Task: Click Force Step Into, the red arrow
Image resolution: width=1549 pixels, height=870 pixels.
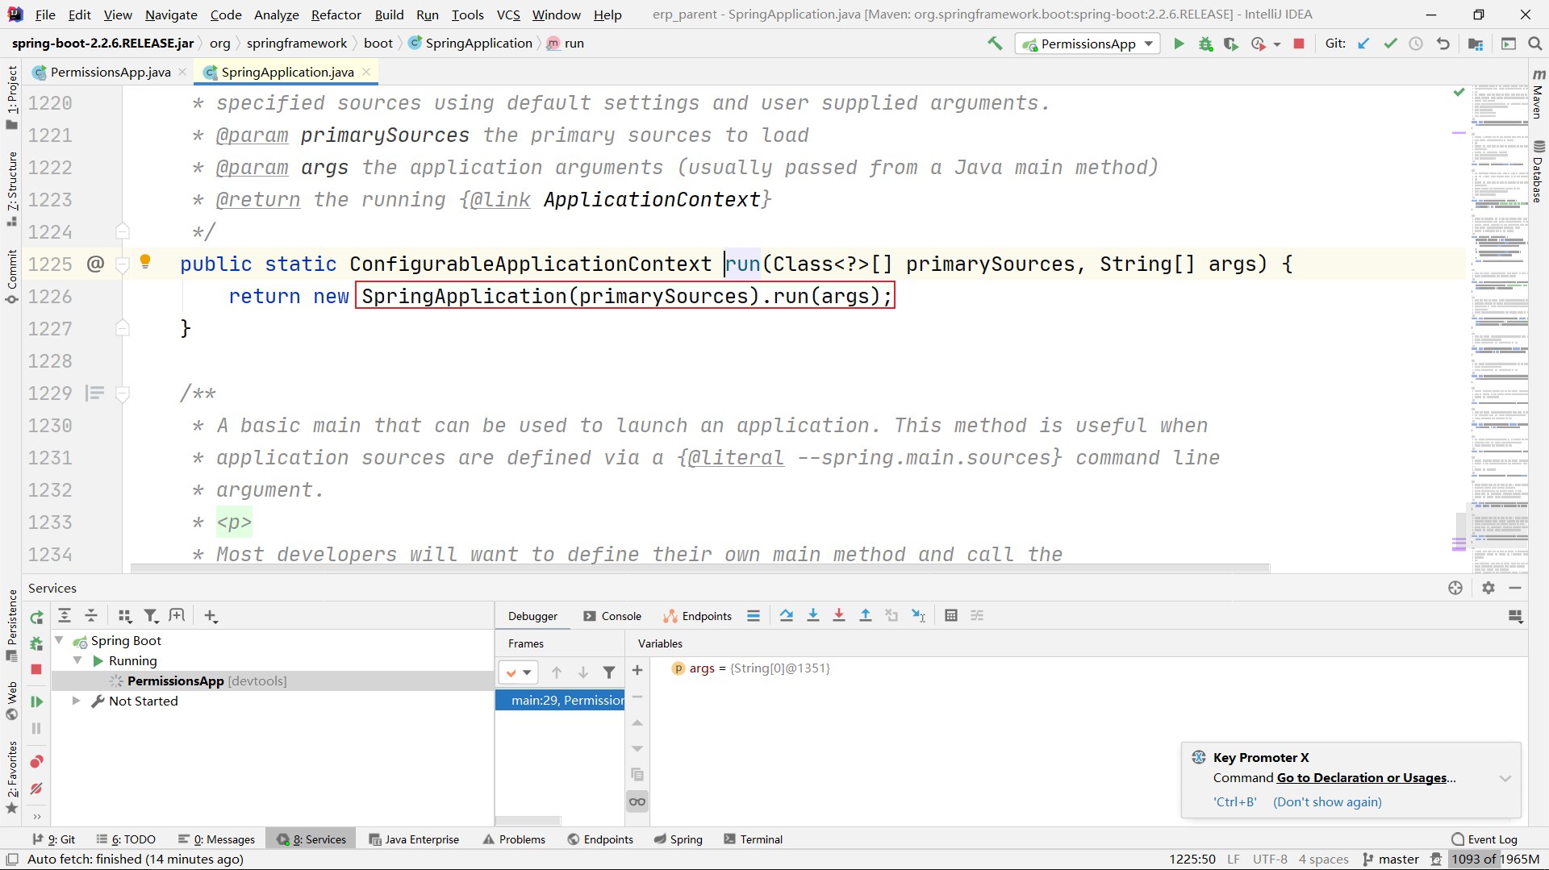Action: coord(839,615)
